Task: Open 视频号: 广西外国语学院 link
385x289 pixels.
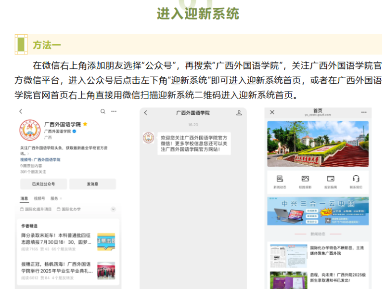Action: [x=40, y=160]
